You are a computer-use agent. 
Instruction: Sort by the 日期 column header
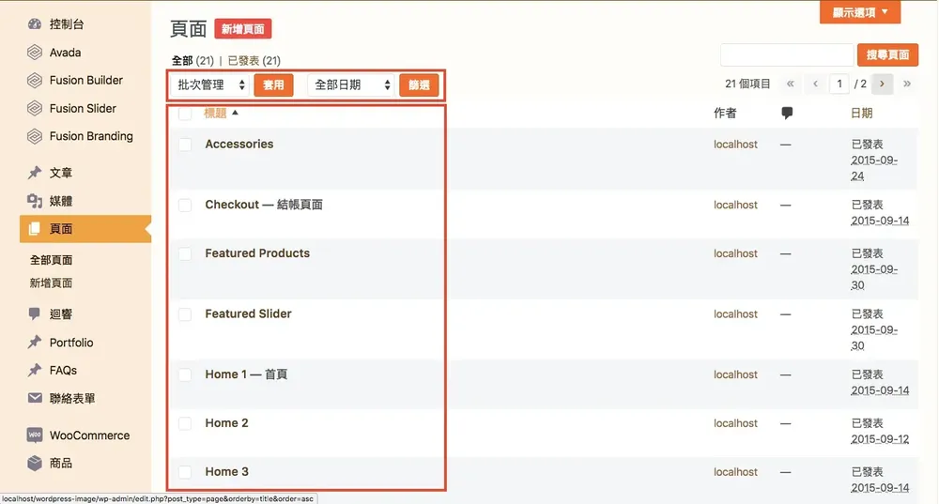[861, 114]
